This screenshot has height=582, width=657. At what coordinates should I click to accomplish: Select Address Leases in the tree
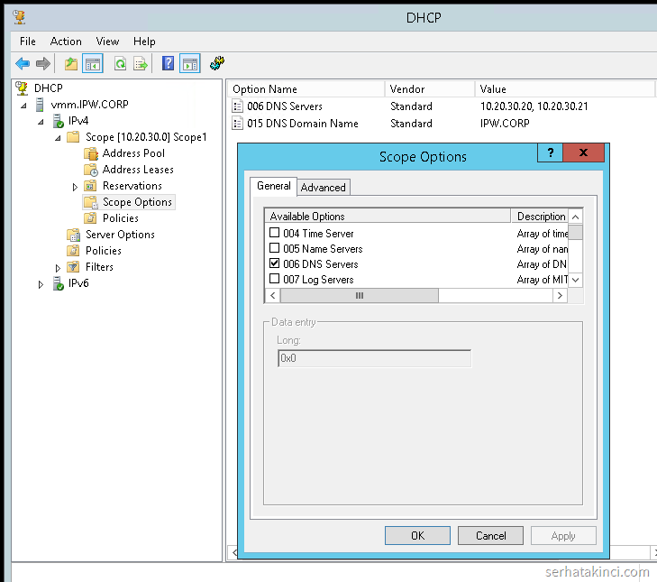tap(138, 170)
